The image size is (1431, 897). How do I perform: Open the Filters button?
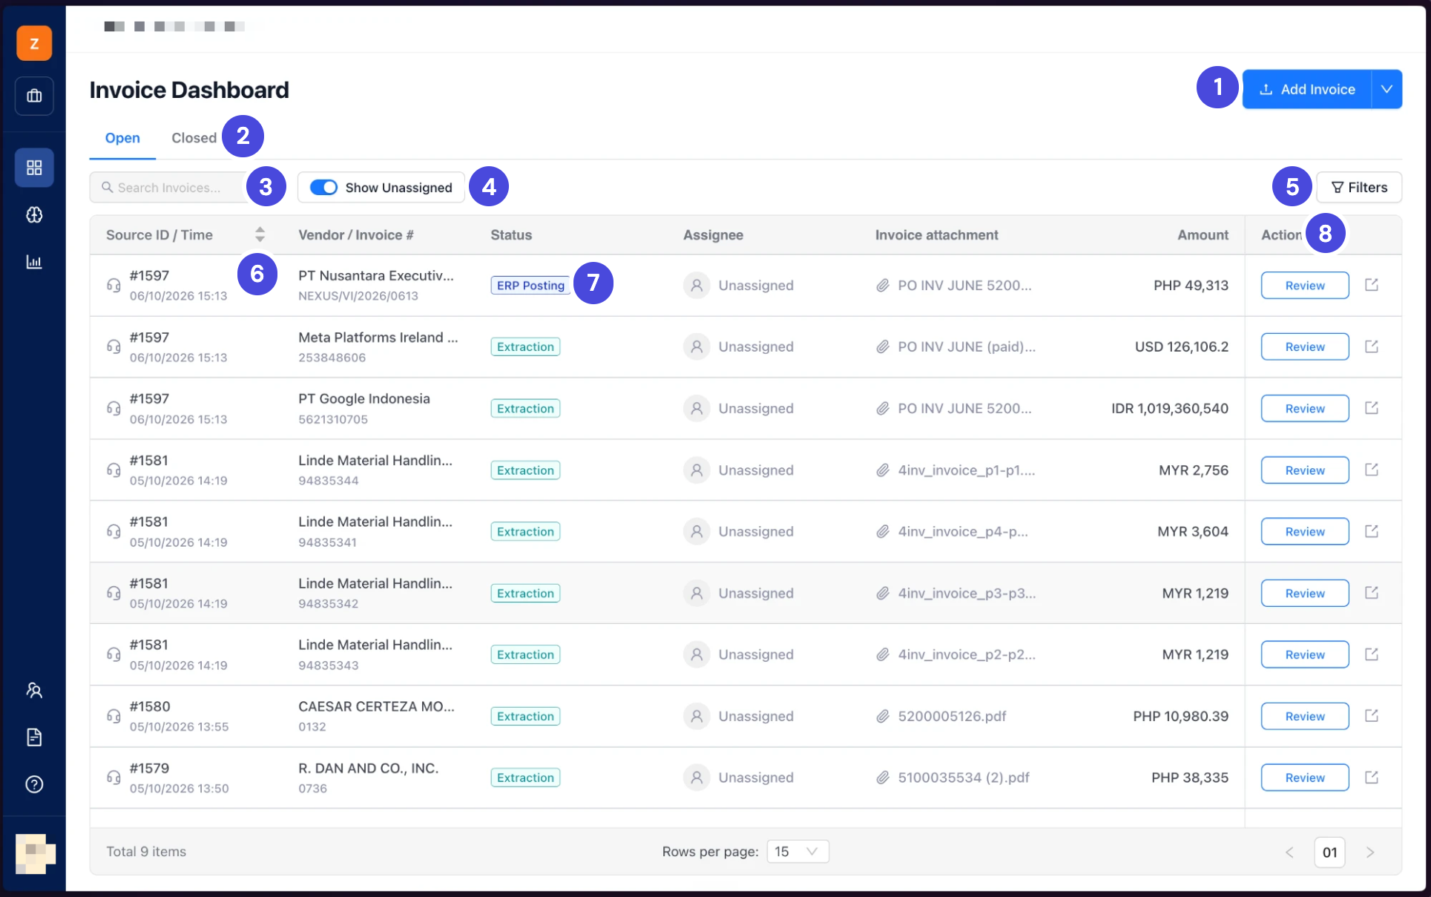1359,188
